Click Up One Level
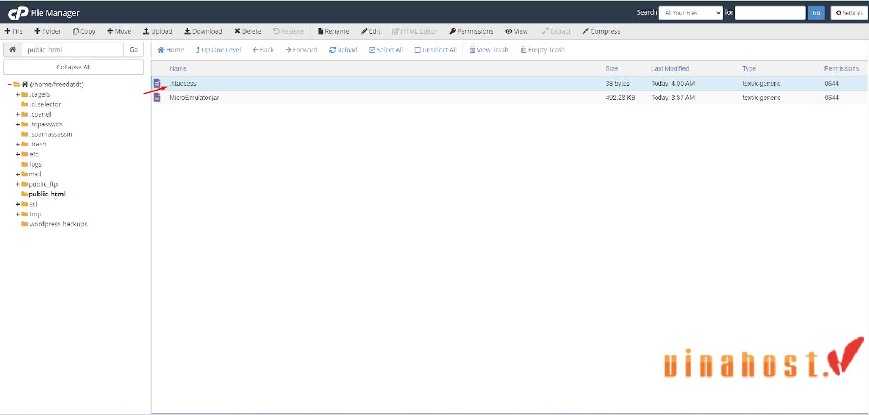This screenshot has height=415, width=869. pos(218,50)
